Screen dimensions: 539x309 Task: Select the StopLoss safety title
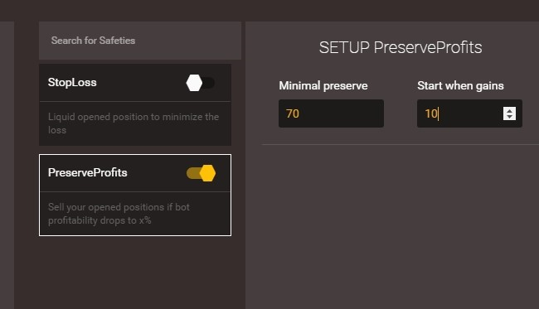(72, 82)
